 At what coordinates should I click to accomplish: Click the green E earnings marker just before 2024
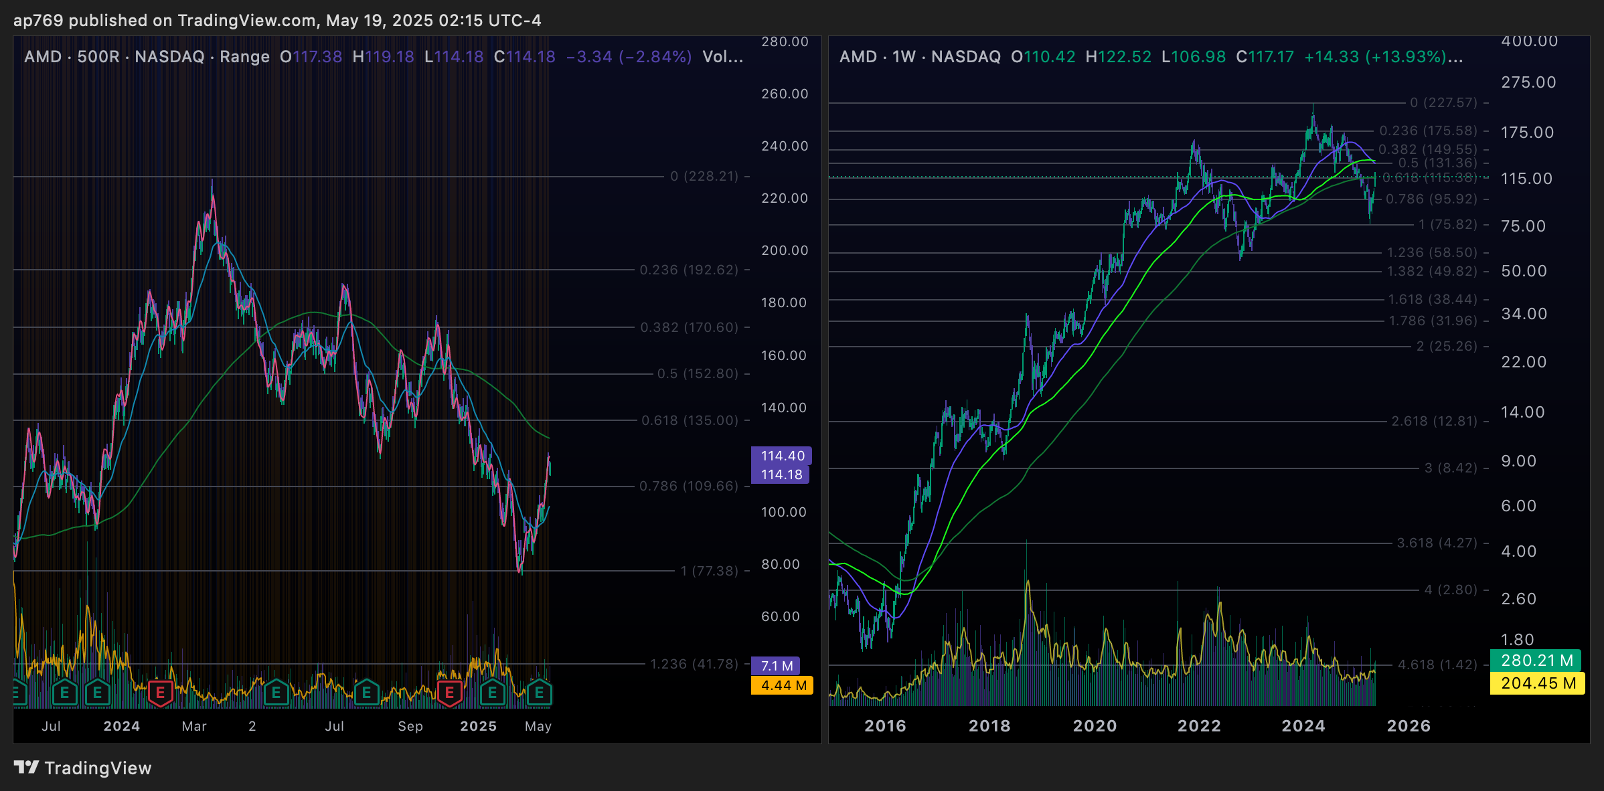98,693
